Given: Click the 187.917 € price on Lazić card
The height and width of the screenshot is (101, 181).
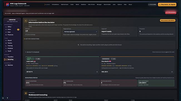Looking at the screenshot, I should 29,72.
